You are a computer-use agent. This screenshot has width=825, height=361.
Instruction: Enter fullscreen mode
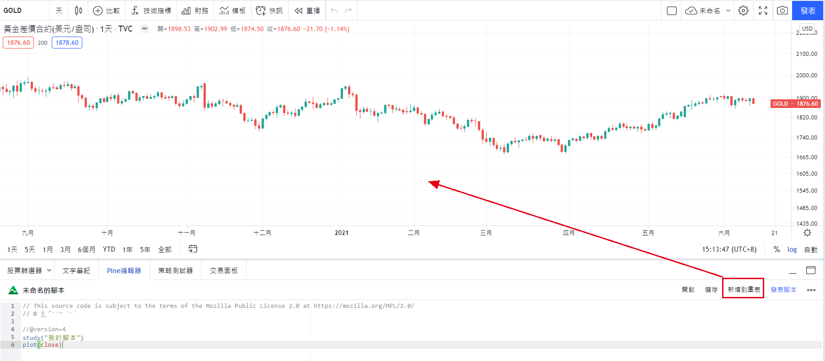click(x=763, y=11)
